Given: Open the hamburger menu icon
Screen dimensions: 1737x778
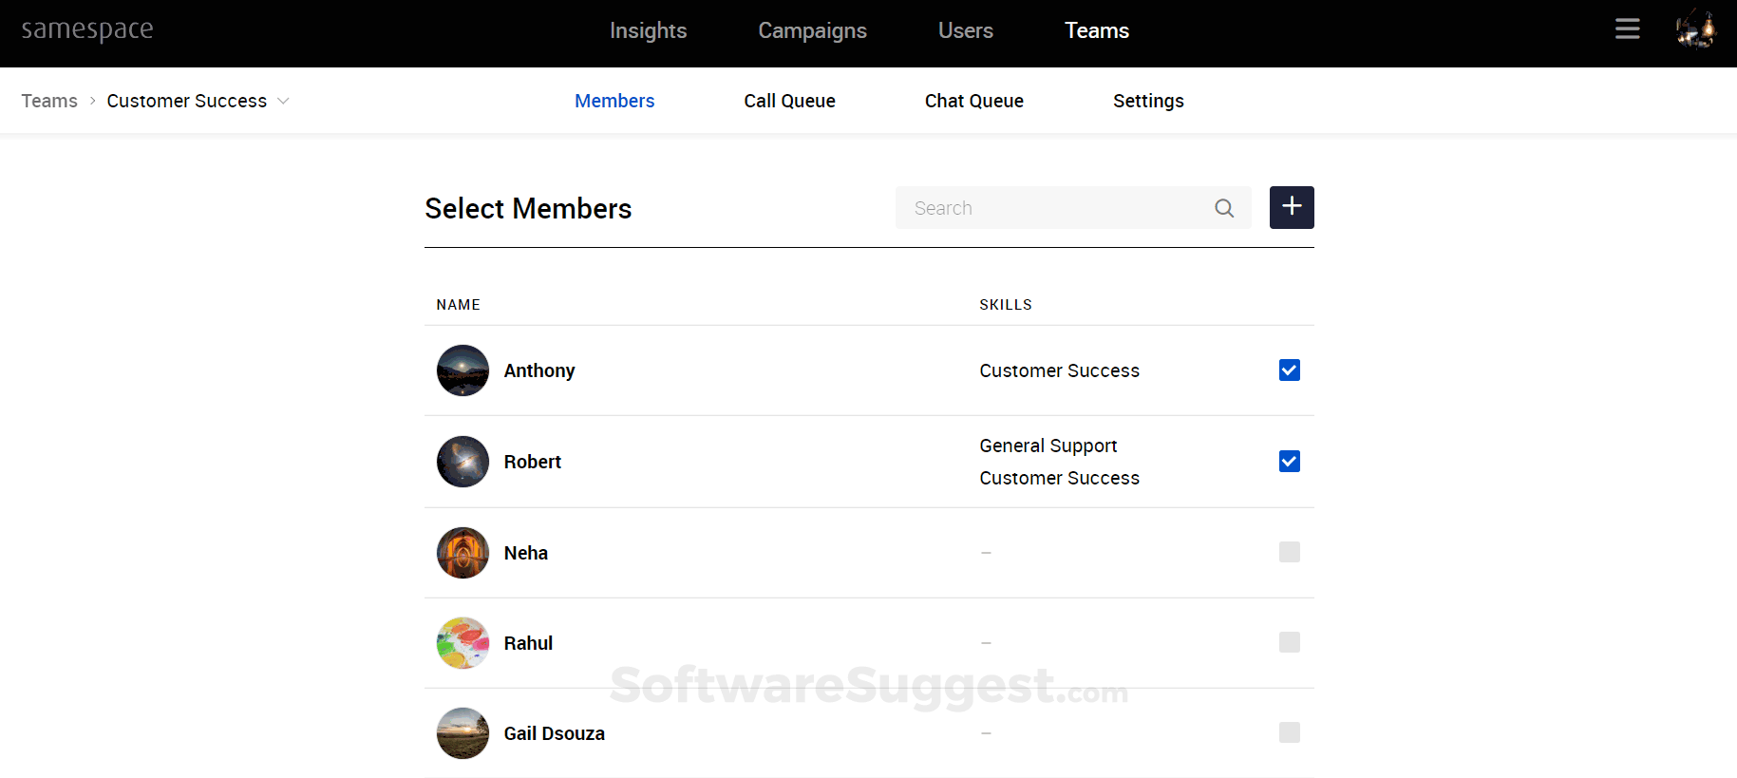Looking at the screenshot, I should tap(1627, 29).
